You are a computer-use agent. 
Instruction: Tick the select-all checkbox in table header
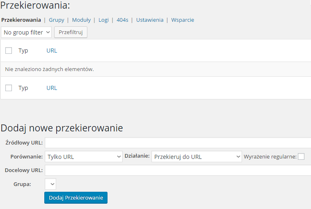click(9, 51)
